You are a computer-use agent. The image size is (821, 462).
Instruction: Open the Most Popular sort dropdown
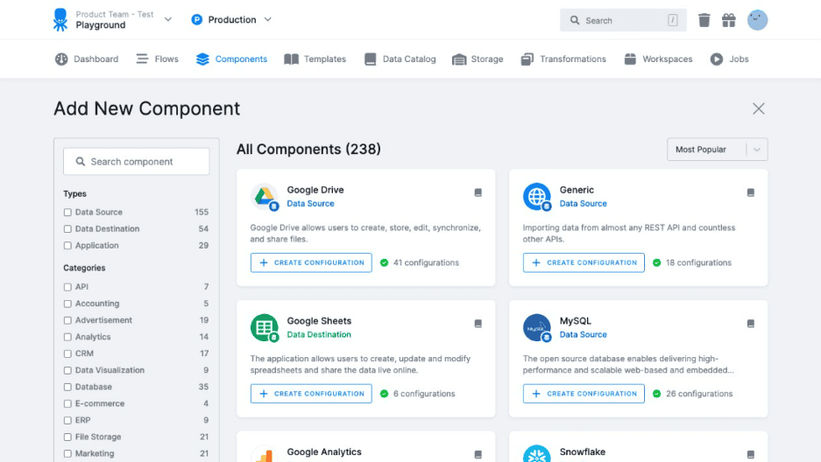(717, 150)
